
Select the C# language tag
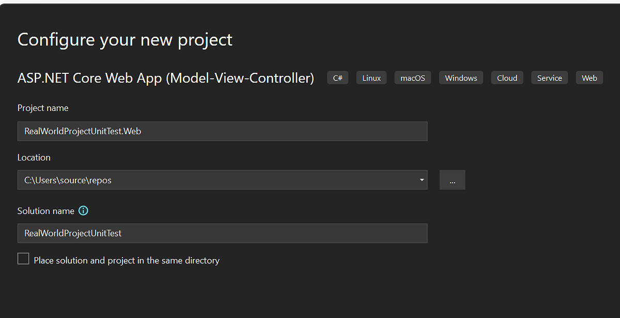337,78
